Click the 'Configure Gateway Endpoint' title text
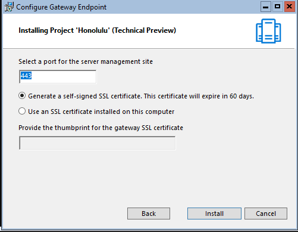Viewport: 298px width, 232px height. [61, 7]
